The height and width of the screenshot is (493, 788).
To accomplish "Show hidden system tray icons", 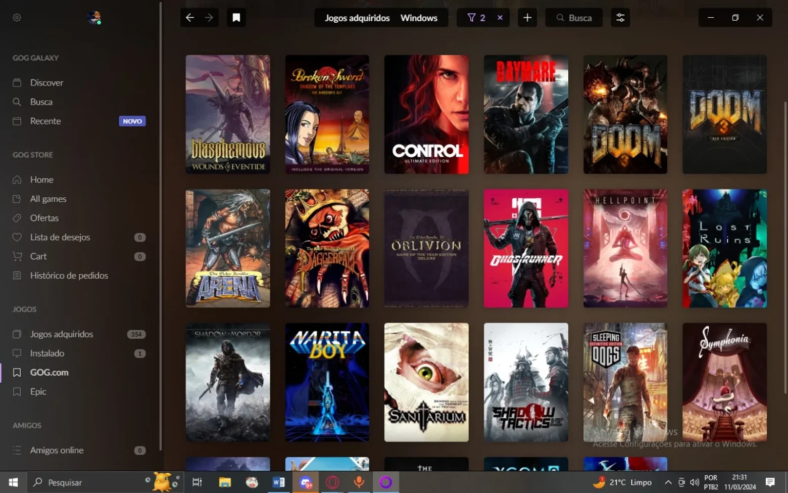I will coord(668,482).
